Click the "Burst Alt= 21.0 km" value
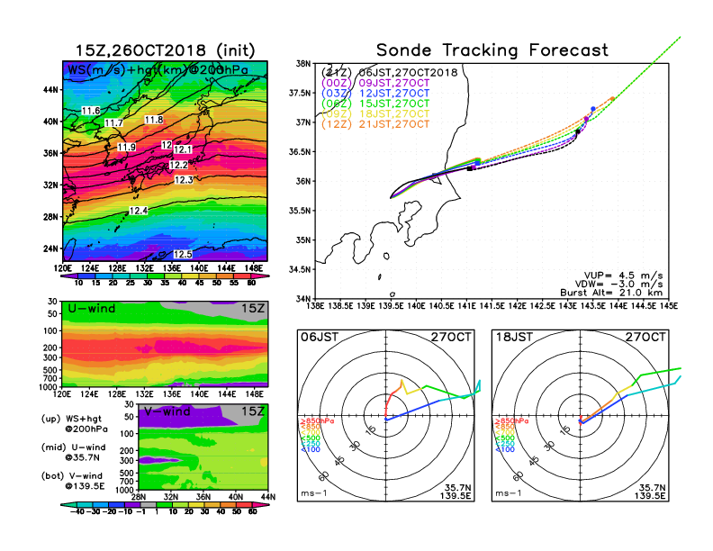Viewport: 713px width, 551px height. 611,293
